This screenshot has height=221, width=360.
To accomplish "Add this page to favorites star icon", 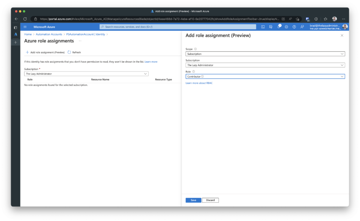I will pos(298,19).
